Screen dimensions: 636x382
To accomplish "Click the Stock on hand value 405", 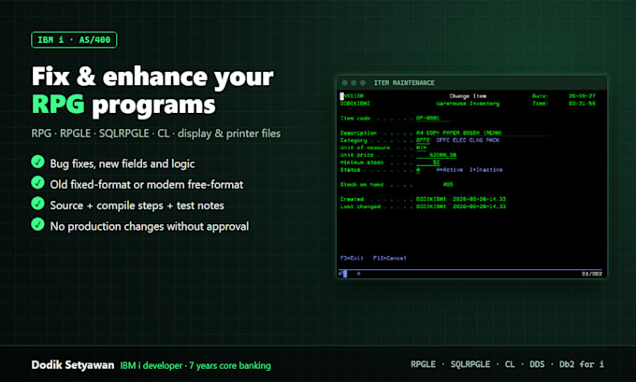I will click(448, 185).
